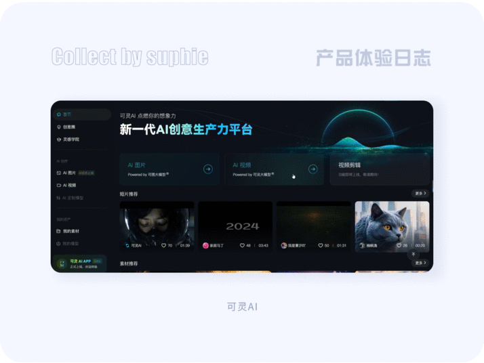Click 更多 next to 短片推荐
484x363 pixels.
[420, 194]
